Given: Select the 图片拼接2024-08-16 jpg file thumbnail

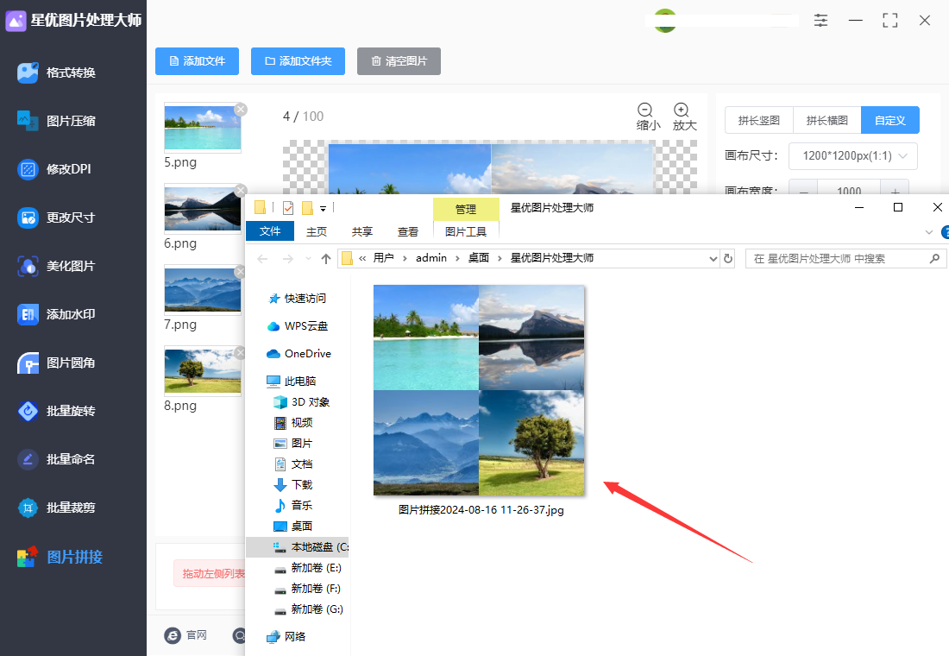Looking at the screenshot, I should coord(479,391).
